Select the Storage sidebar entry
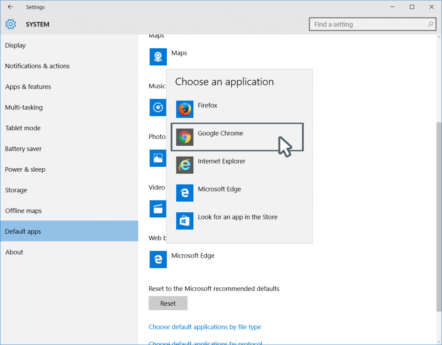The height and width of the screenshot is (345, 442). (16, 190)
